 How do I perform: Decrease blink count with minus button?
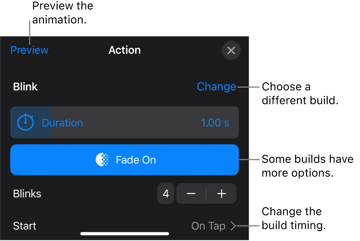[191, 194]
